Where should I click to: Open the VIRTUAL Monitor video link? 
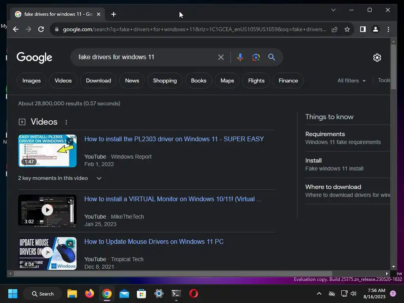click(173, 199)
